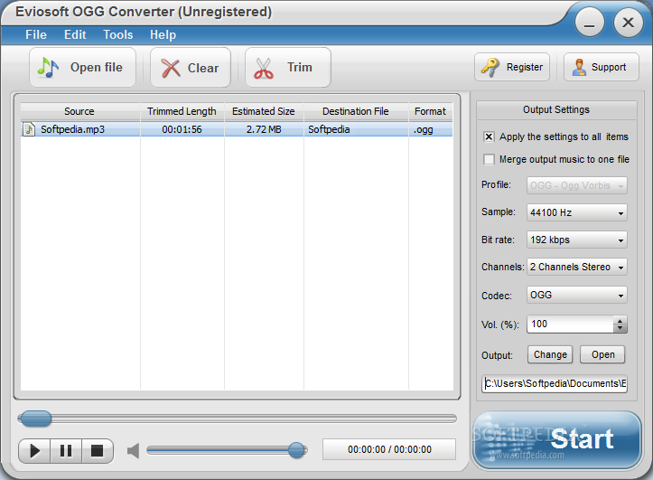Click the Format column header

click(x=430, y=111)
